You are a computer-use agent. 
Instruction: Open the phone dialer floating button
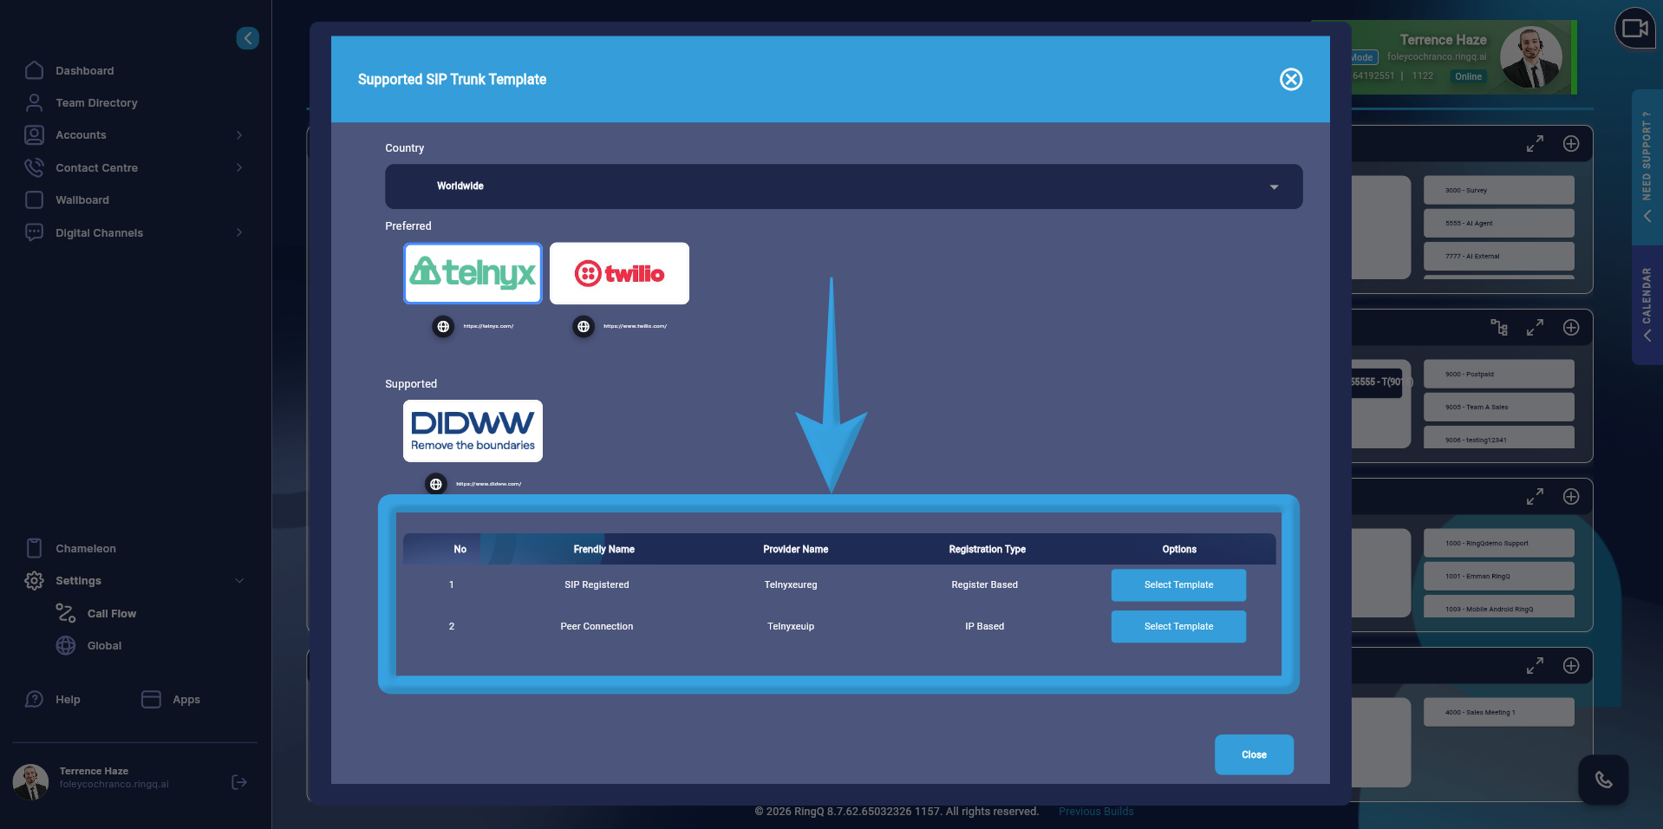[x=1603, y=780]
